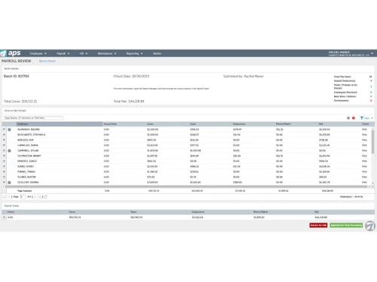Click green Approve for Final Processing button
This screenshot has height=282, width=377.
[x=346, y=225]
